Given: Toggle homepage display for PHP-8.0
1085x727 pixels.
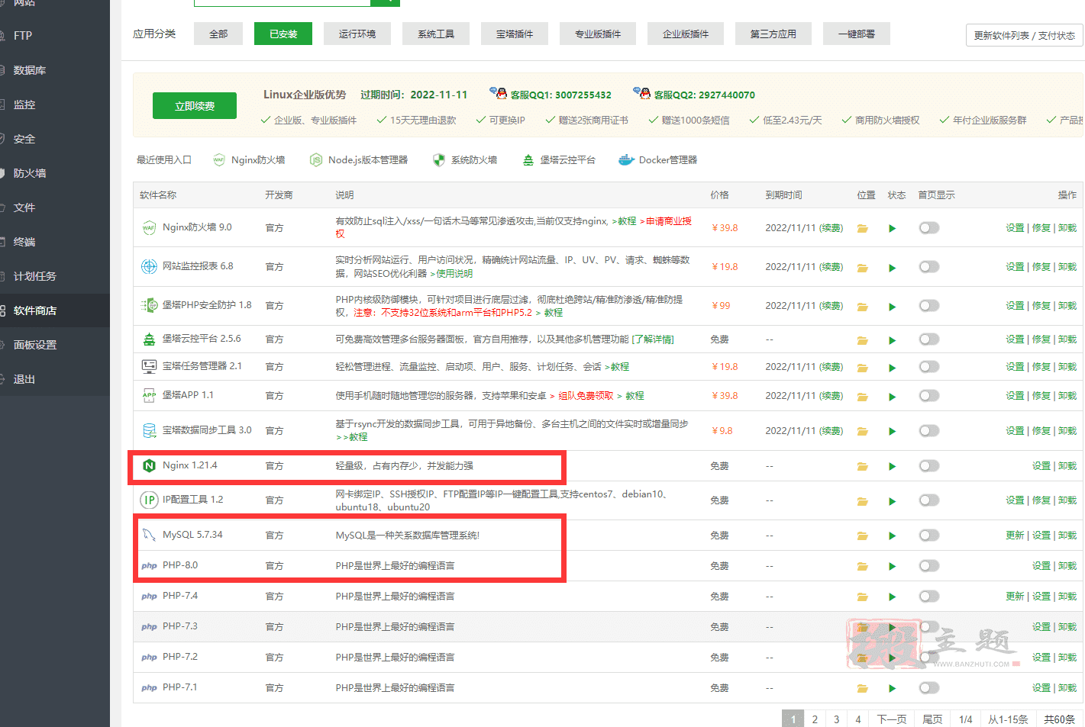Looking at the screenshot, I should [929, 566].
